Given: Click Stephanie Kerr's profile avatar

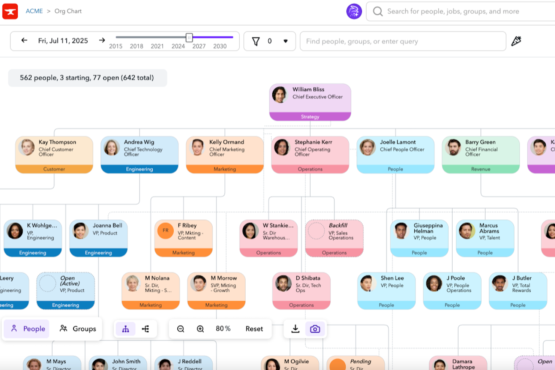Looking at the screenshot, I should [x=282, y=147].
